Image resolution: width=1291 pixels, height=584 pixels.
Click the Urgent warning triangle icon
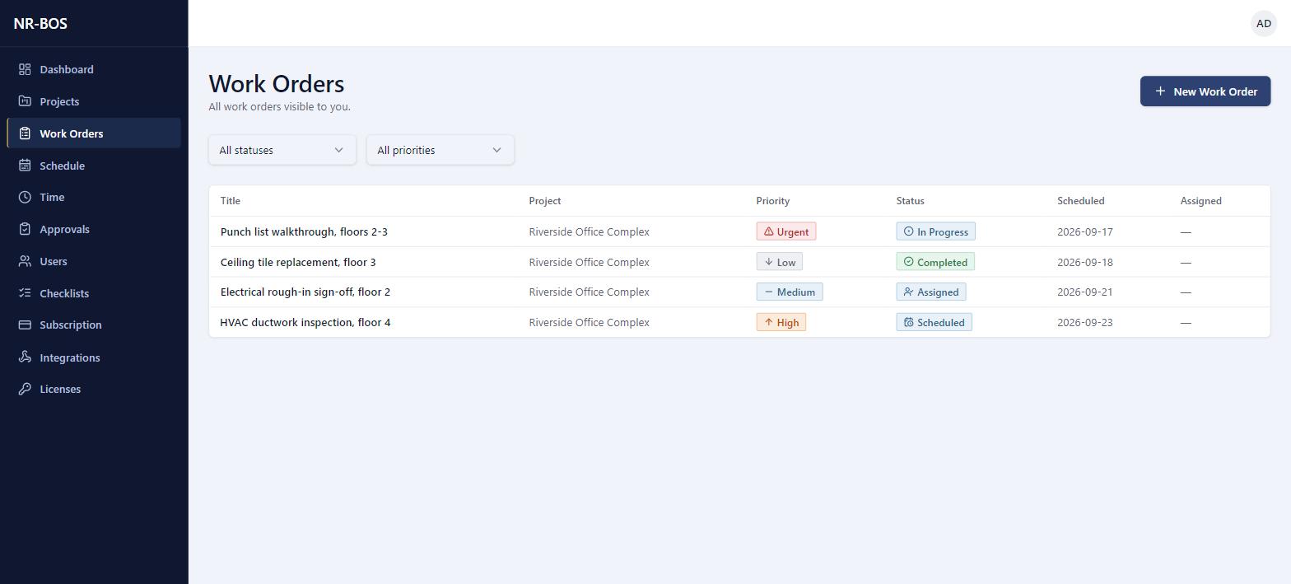tap(769, 231)
